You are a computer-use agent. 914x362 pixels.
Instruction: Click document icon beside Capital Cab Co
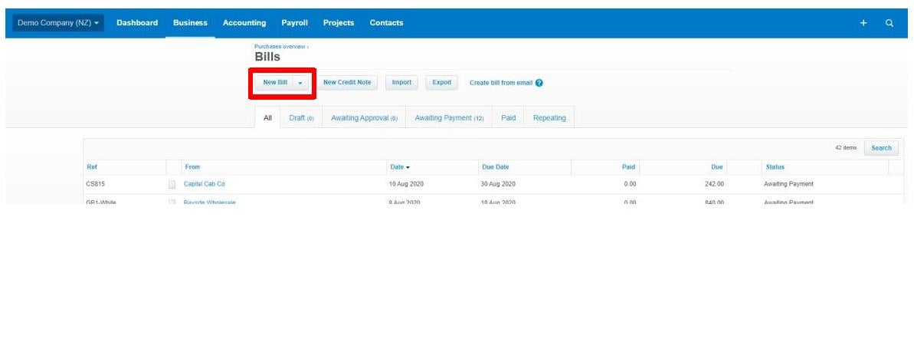click(x=172, y=185)
